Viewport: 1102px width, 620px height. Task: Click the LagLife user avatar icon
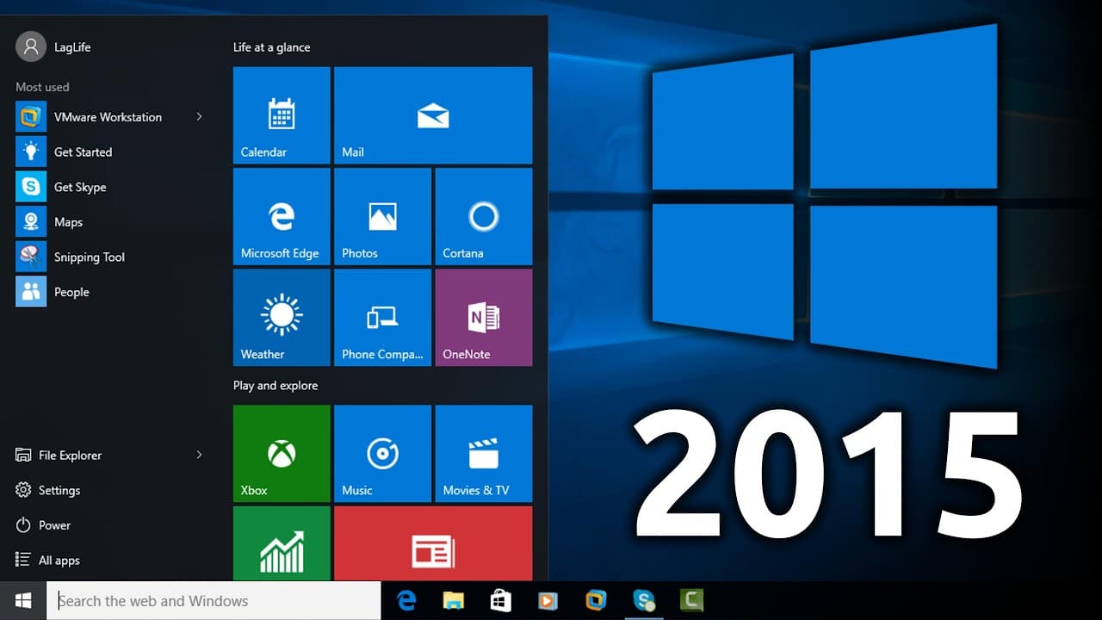(31, 46)
